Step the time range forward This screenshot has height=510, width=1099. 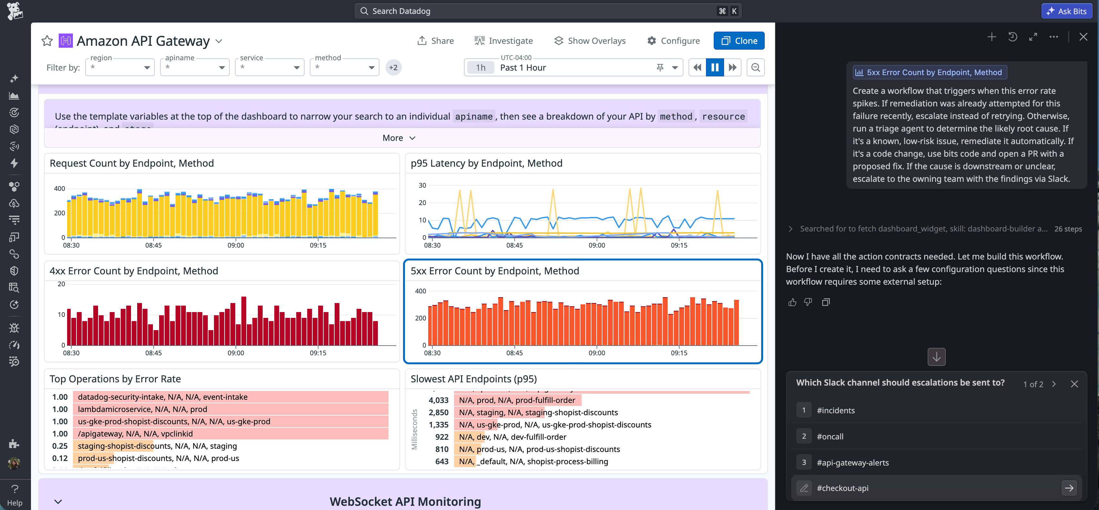point(732,67)
